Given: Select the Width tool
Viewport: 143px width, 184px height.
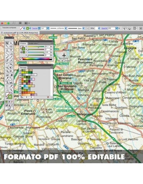Looking at the screenshot, I should pos(7,68).
